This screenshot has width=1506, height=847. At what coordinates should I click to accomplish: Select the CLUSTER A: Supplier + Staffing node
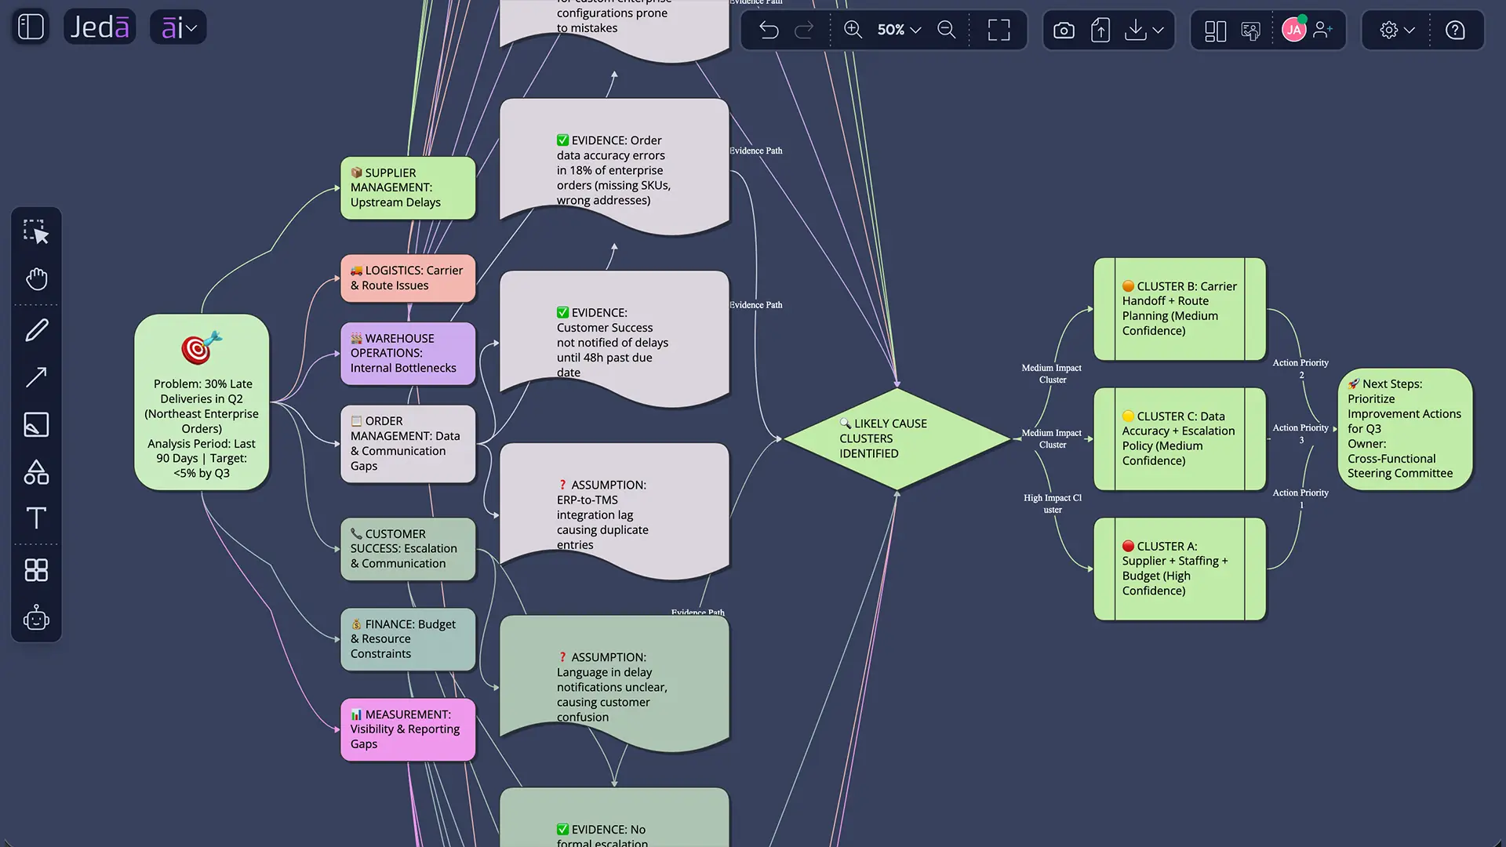pos(1180,569)
